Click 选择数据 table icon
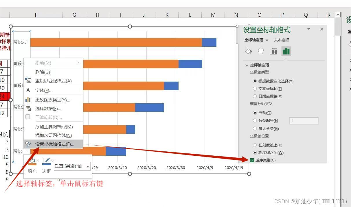The width and height of the screenshot is (351, 207). coord(28,108)
